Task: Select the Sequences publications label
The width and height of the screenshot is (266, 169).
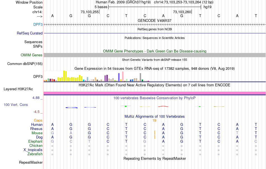Action: tap(33, 42)
